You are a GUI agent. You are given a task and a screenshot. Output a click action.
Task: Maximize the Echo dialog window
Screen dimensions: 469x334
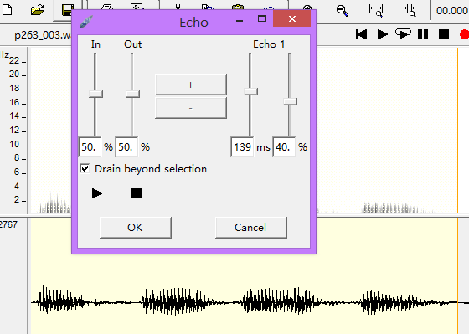point(262,19)
